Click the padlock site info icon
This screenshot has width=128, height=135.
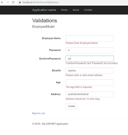(x=20, y=2)
